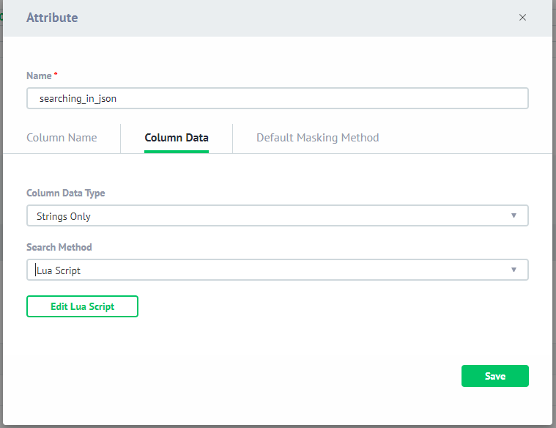
Task: Click the Name field label
Action: click(x=39, y=76)
